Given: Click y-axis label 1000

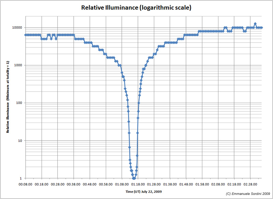Looking at the screenshot, I should coord(19,65).
